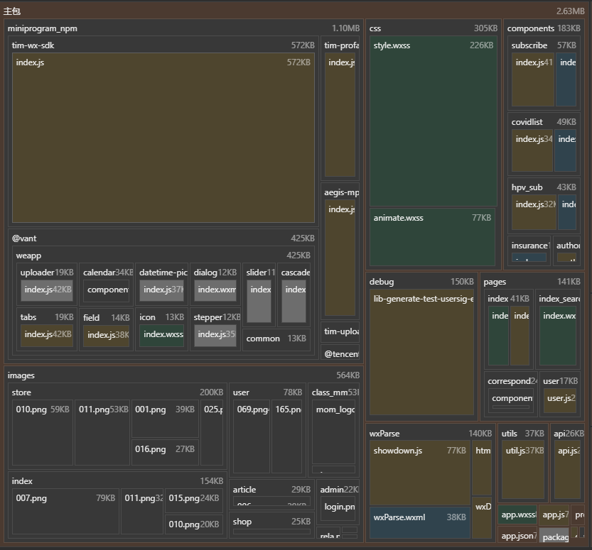Select the util.js 37KB block

pos(523,471)
